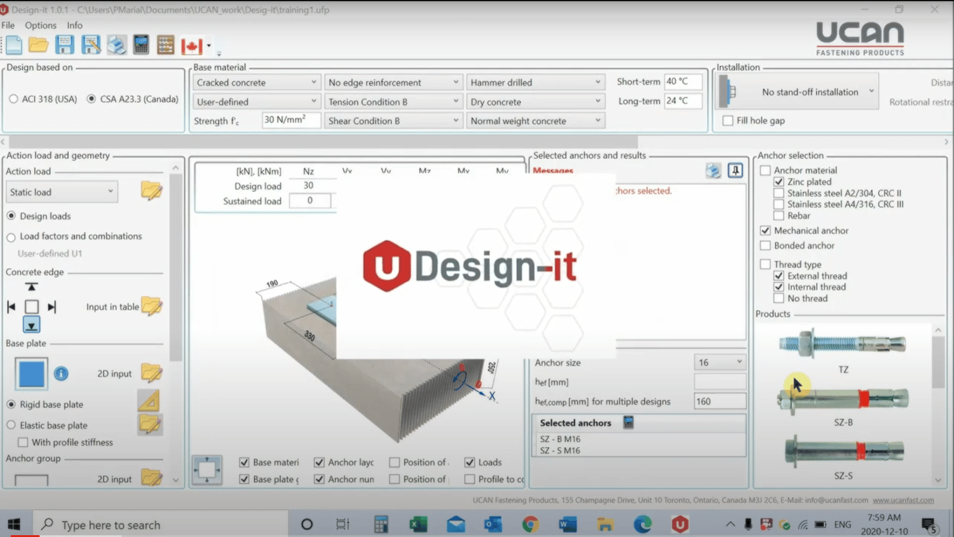
Task: Select the CSA A23.3 (Canada) standard
Action: (91, 99)
